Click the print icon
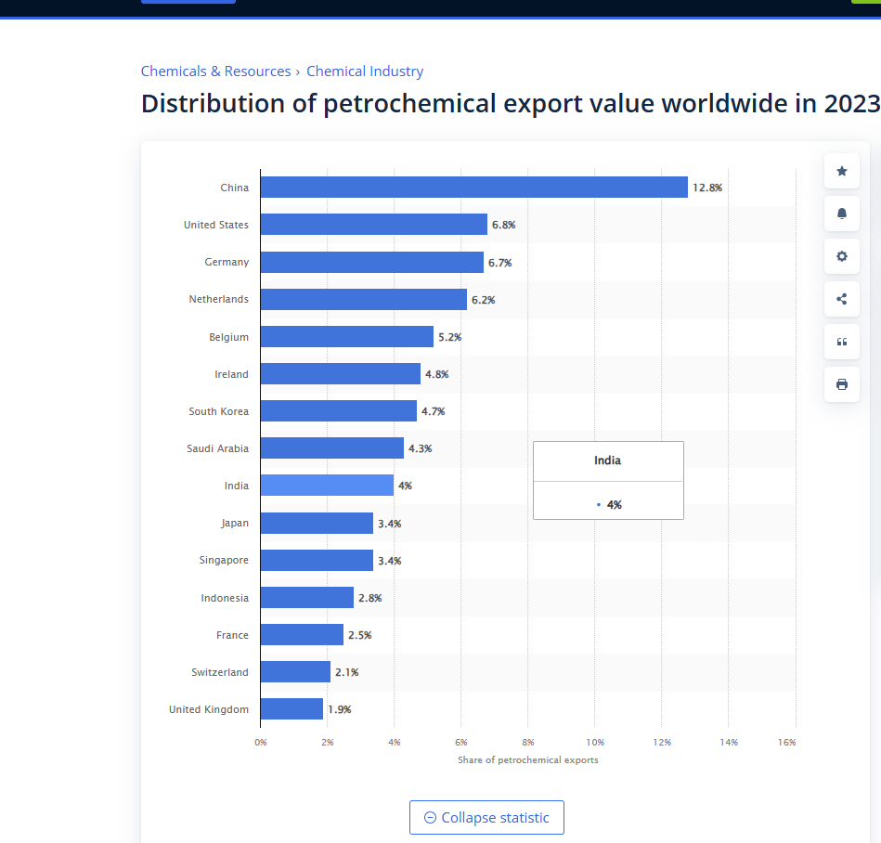 842,384
